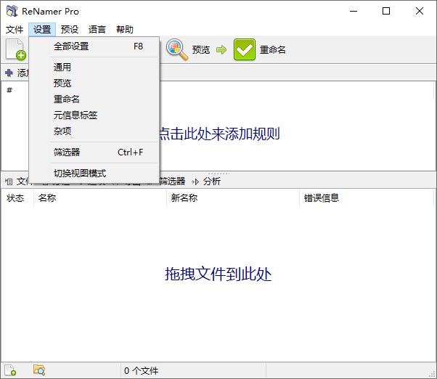Choose 预览 in the settings dropdown menu
Image resolution: width=437 pixels, height=379 pixels.
(x=94, y=83)
